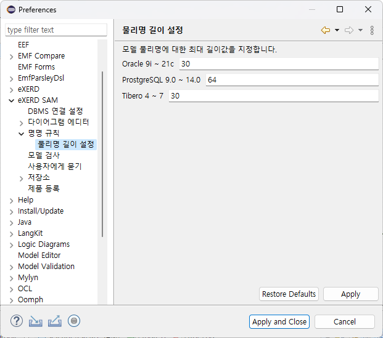Collapse the 명명 규칙 tree node
The height and width of the screenshot is (338, 383).
[21, 134]
